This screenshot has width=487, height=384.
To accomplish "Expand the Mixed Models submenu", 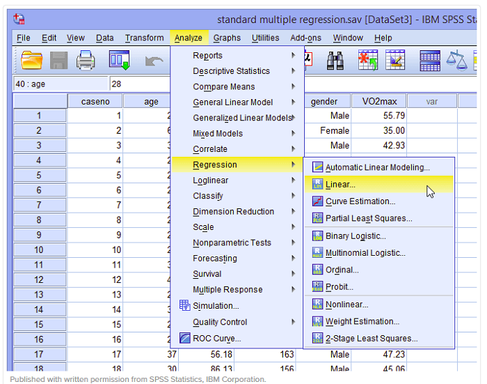I will 237,134.
